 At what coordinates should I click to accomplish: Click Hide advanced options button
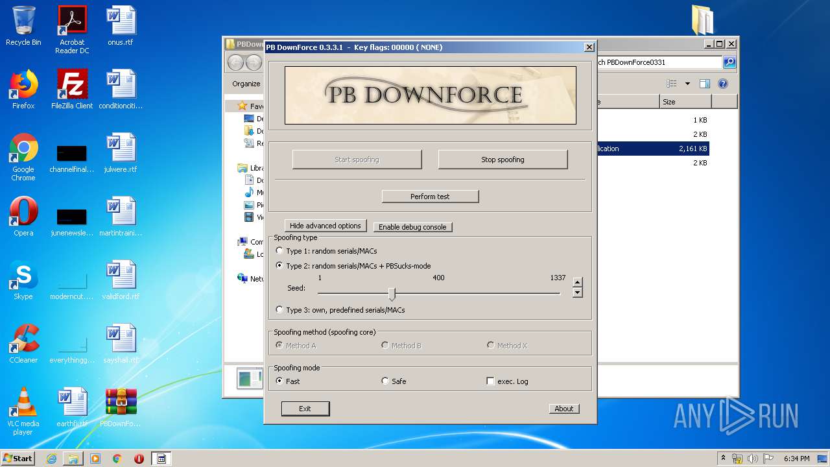[326, 226]
